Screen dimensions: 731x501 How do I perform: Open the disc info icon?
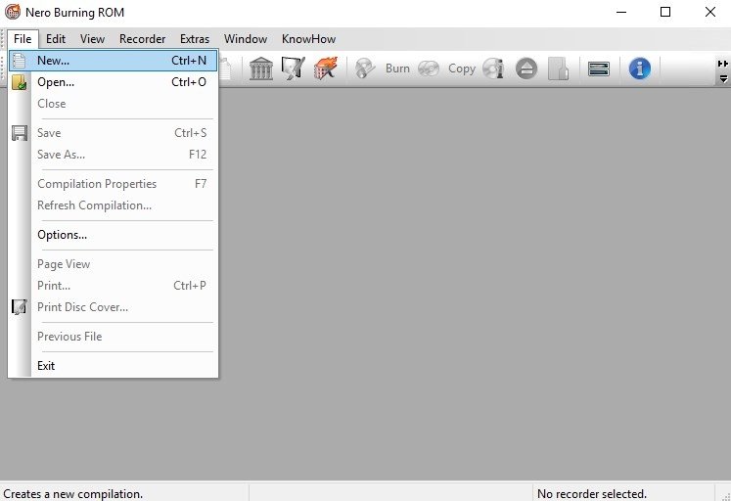click(x=493, y=68)
